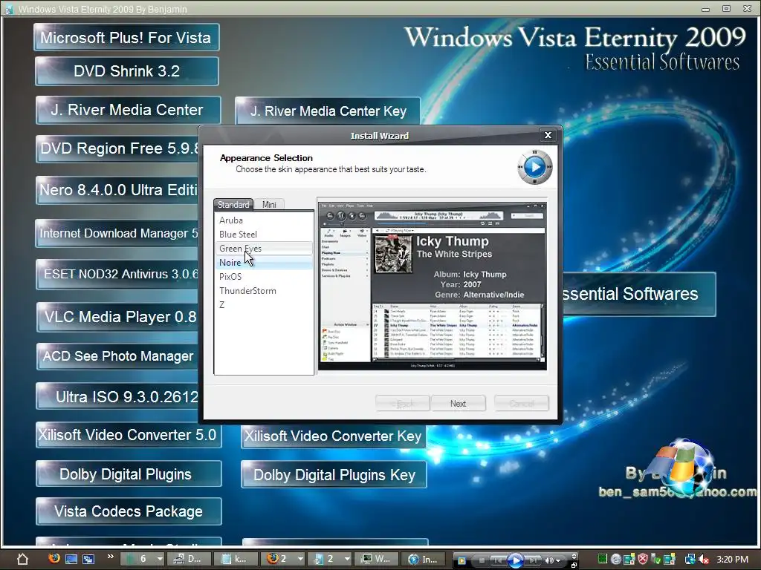
Task: Click the green grid system tray icon
Action: (x=602, y=559)
